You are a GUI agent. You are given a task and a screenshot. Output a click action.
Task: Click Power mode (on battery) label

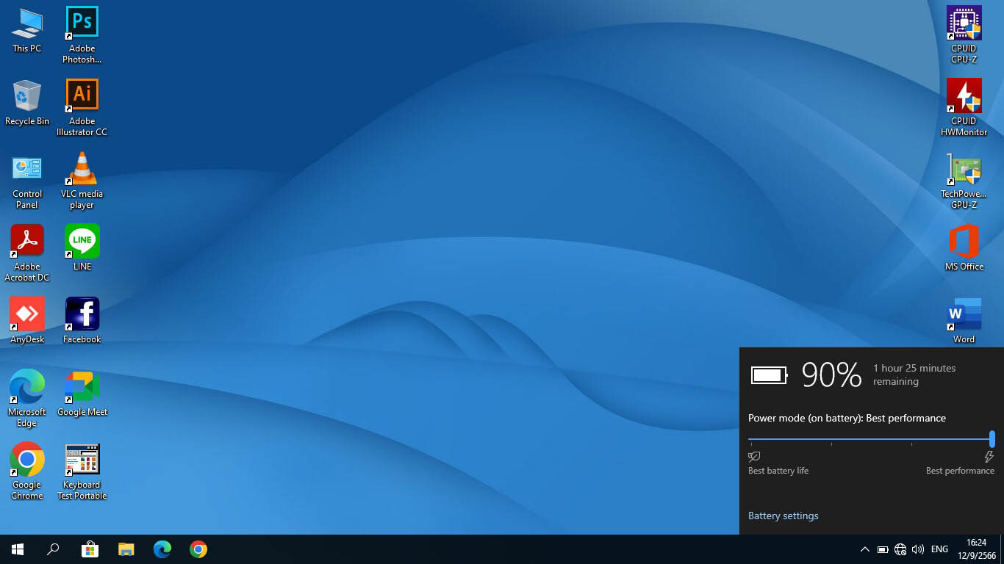[x=847, y=418]
